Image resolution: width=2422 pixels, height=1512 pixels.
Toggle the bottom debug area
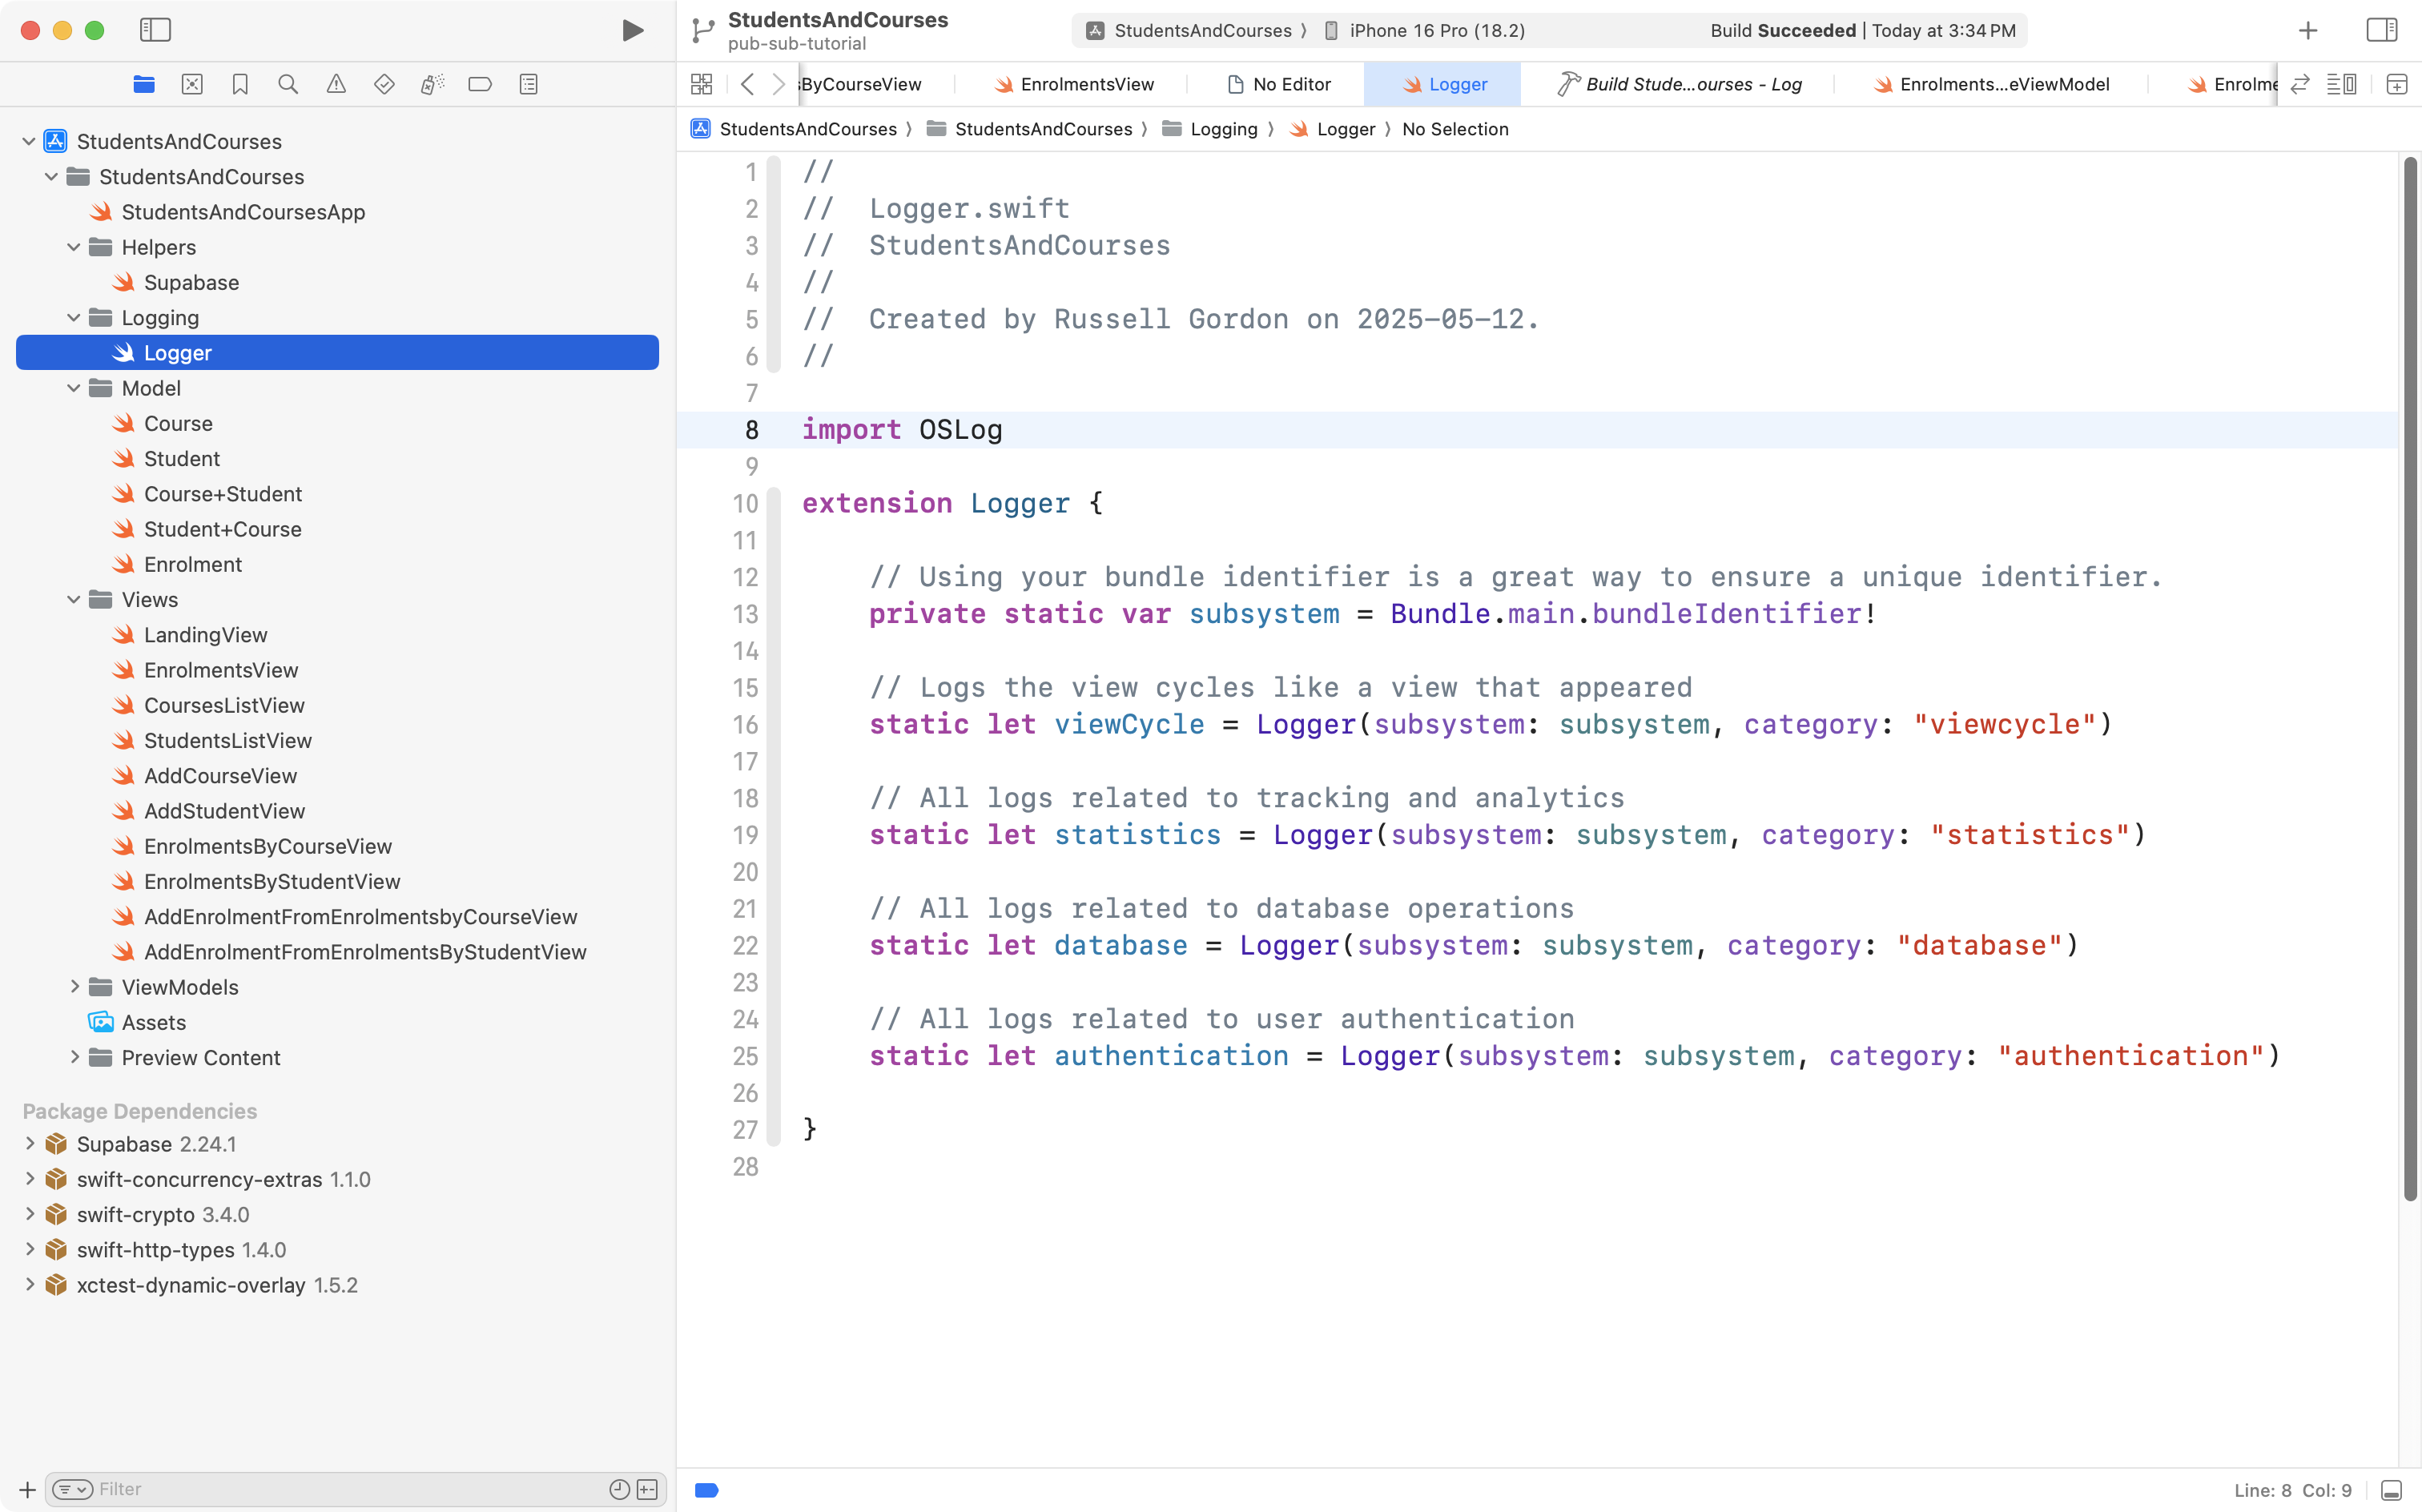[2391, 1490]
